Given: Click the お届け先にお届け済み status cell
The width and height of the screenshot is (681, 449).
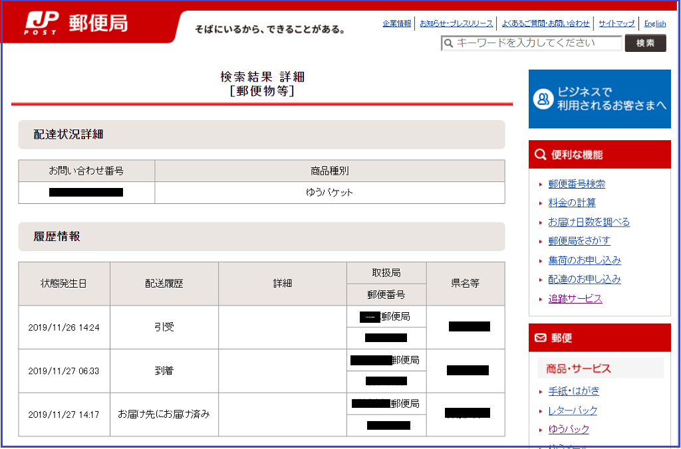Looking at the screenshot, I should pyautogui.click(x=164, y=414).
